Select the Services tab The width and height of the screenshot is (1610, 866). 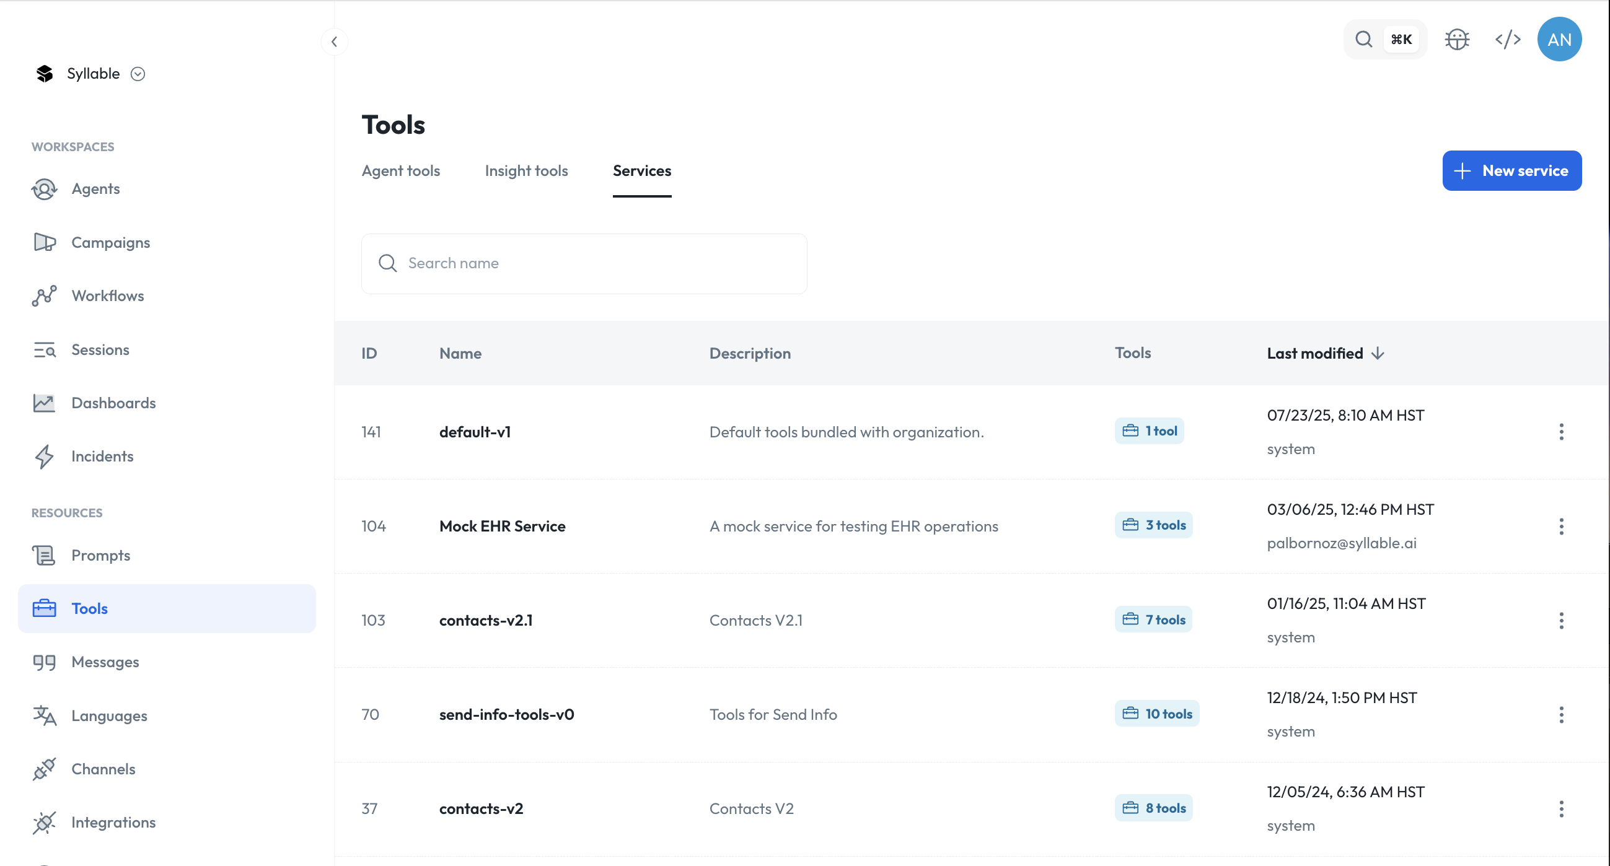tap(641, 170)
